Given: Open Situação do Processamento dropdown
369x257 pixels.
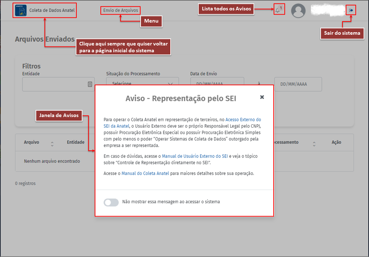Looking at the screenshot, I should [x=142, y=81].
